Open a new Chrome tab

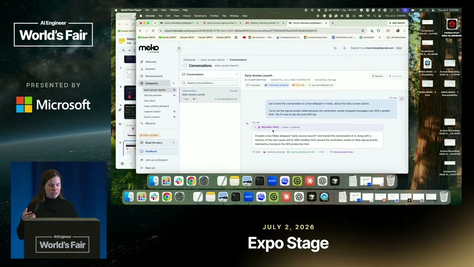coord(333,23)
